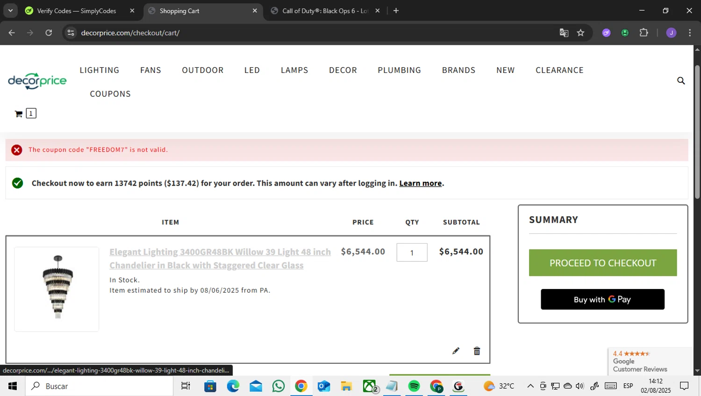701x396 pixels.
Task: Open the FANS menu
Action: [x=150, y=70]
